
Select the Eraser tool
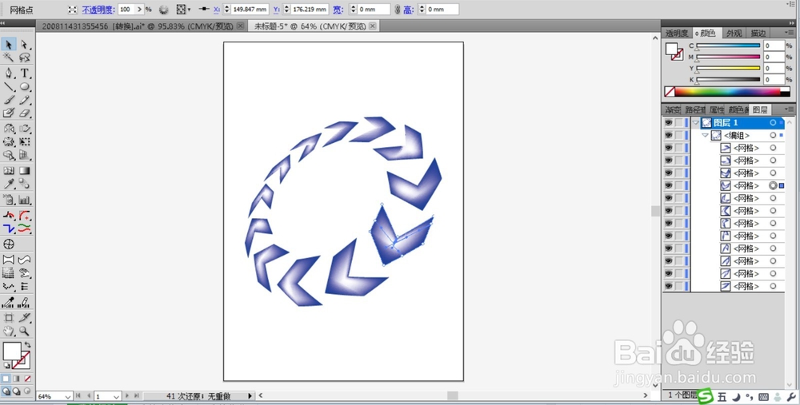(x=25, y=113)
